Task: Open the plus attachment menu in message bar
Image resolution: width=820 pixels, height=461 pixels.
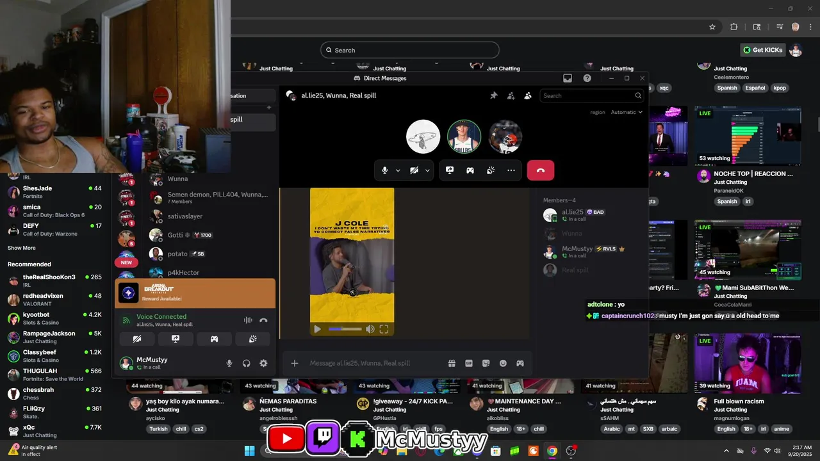Action: pos(295,363)
